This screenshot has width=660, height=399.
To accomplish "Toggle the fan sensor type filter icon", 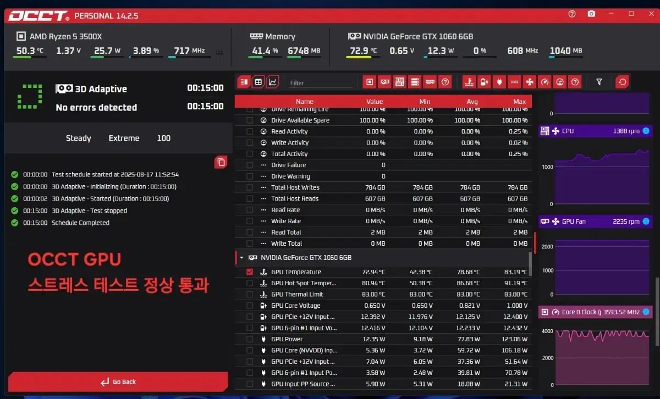I will [530, 82].
